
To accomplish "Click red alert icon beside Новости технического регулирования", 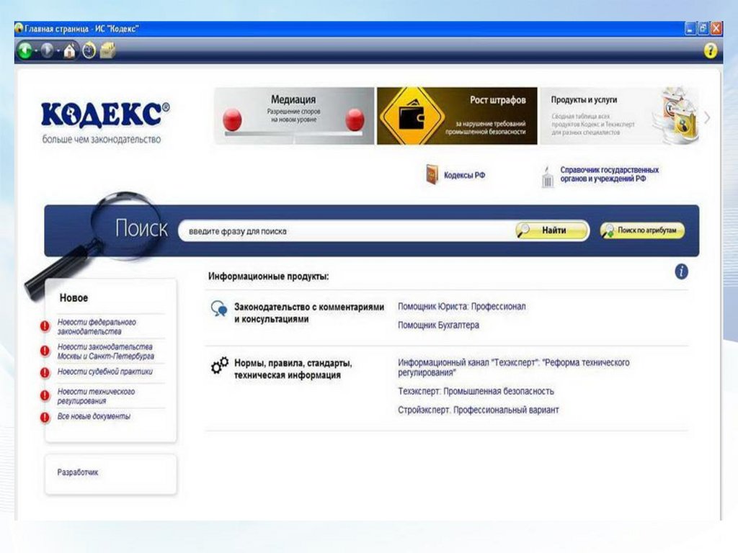I will click(45, 395).
